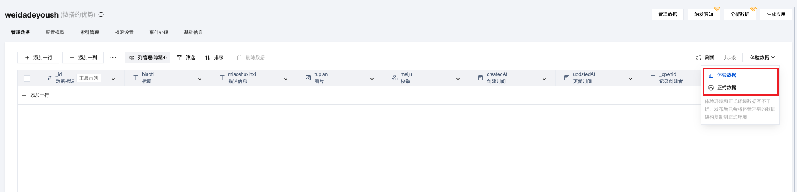
Task: Click 添加一行 row below table header
Action: tap(36, 95)
